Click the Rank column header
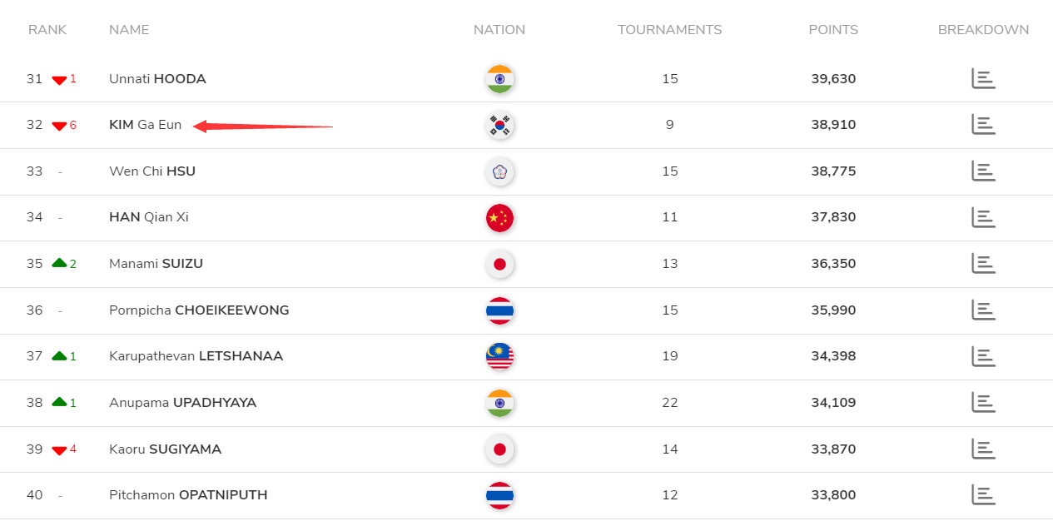This screenshot has width=1053, height=531. 47,30
